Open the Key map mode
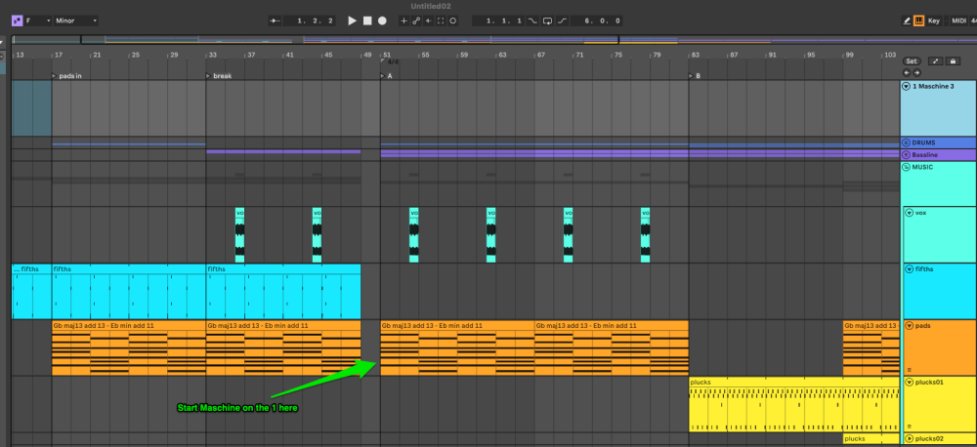 [x=934, y=20]
